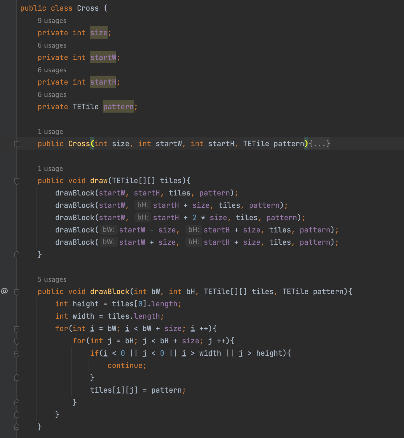Open the 1 usage hint above Cross constructor

click(x=50, y=132)
